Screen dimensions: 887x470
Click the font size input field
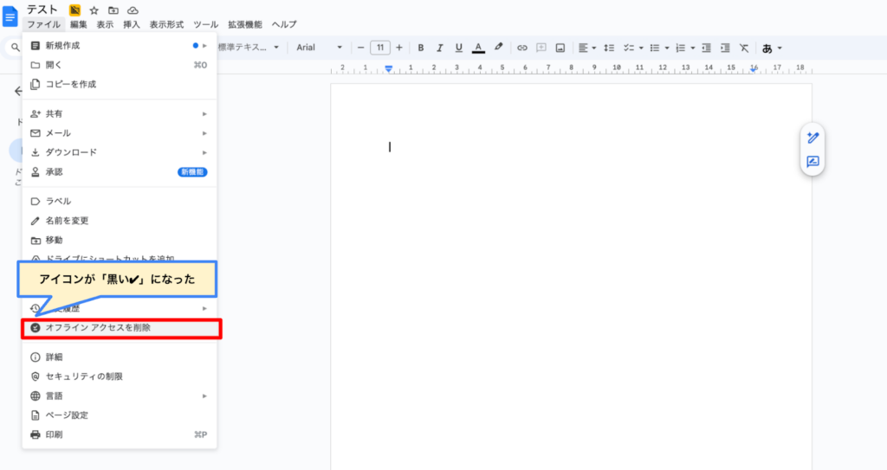pyautogui.click(x=379, y=48)
